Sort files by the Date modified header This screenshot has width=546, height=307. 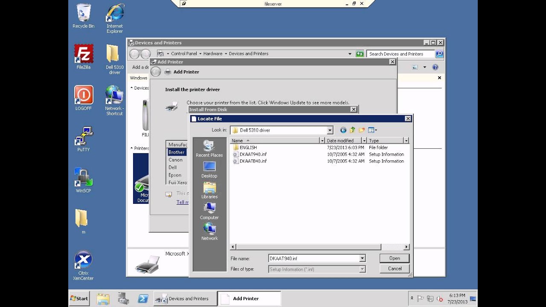(343, 140)
